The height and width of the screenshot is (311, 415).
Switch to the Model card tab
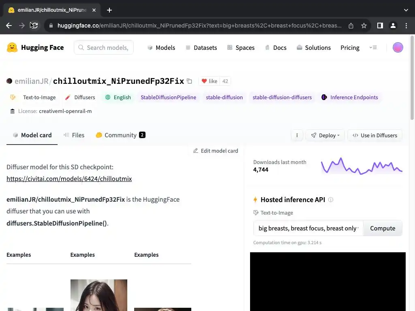pyautogui.click(x=32, y=135)
